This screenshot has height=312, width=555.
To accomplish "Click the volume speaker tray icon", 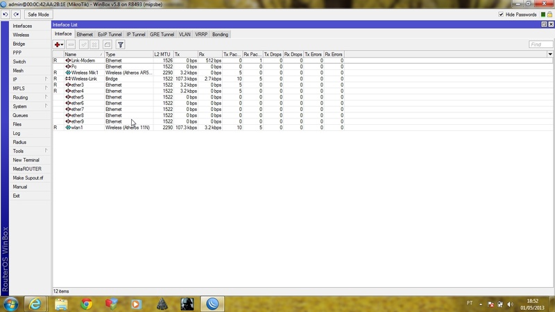I will [510, 304].
